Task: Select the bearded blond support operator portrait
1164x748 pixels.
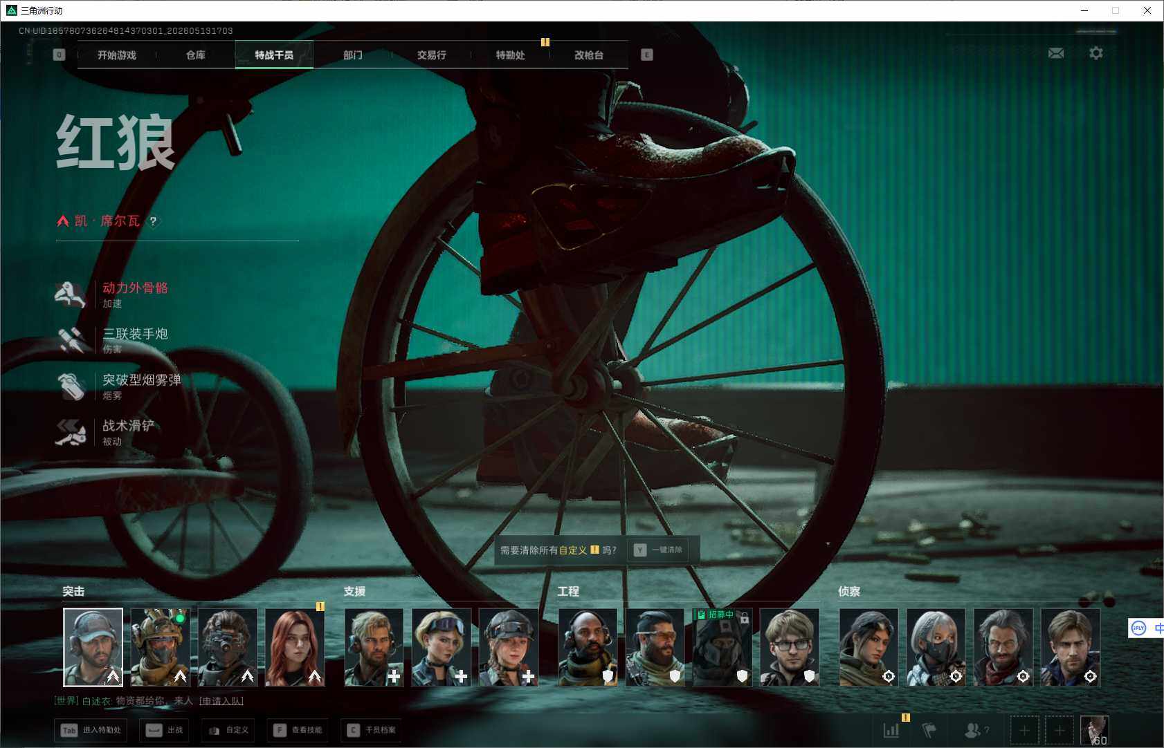Action: pos(374,647)
